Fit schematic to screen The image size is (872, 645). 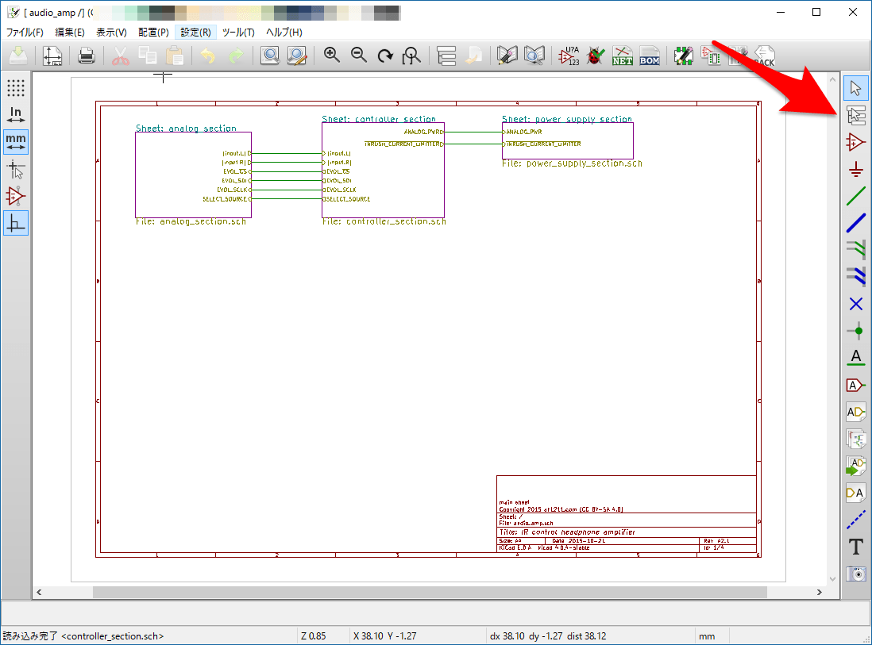point(412,56)
